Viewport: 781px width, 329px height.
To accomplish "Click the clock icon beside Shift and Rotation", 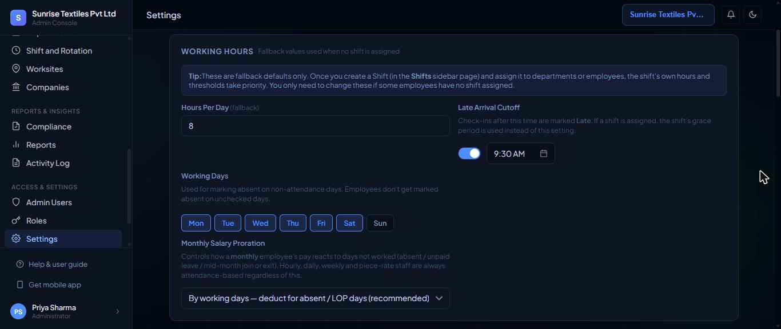I will [x=16, y=51].
